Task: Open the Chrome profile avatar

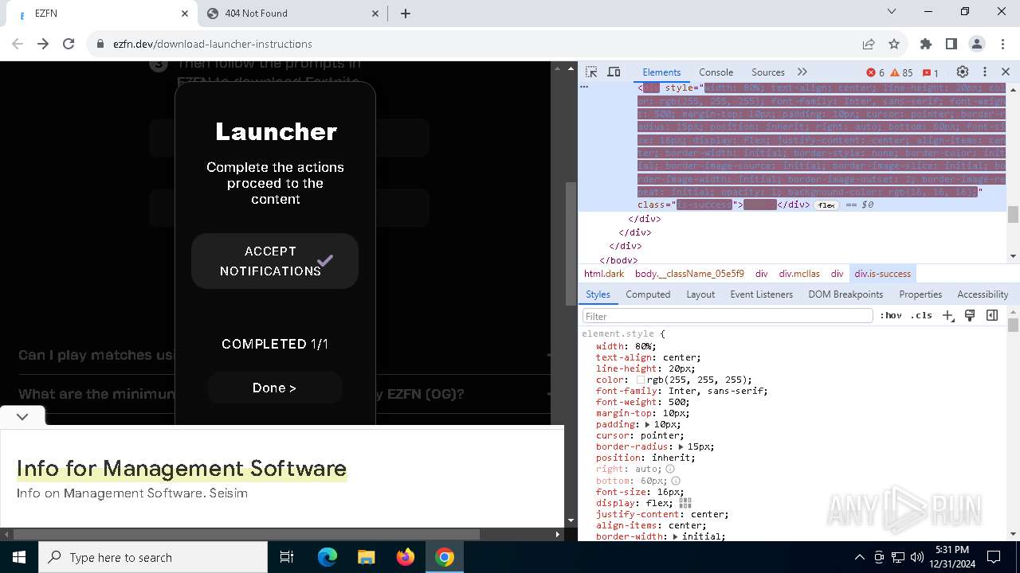Action: pyautogui.click(x=976, y=44)
